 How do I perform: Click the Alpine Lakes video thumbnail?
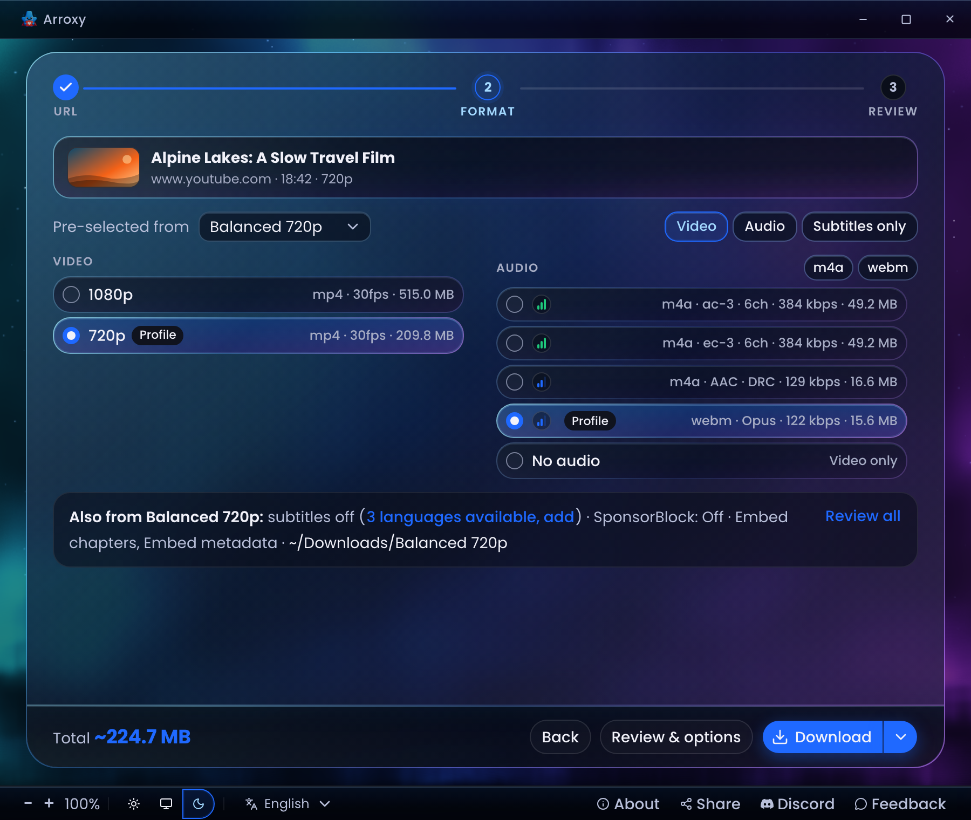point(104,167)
